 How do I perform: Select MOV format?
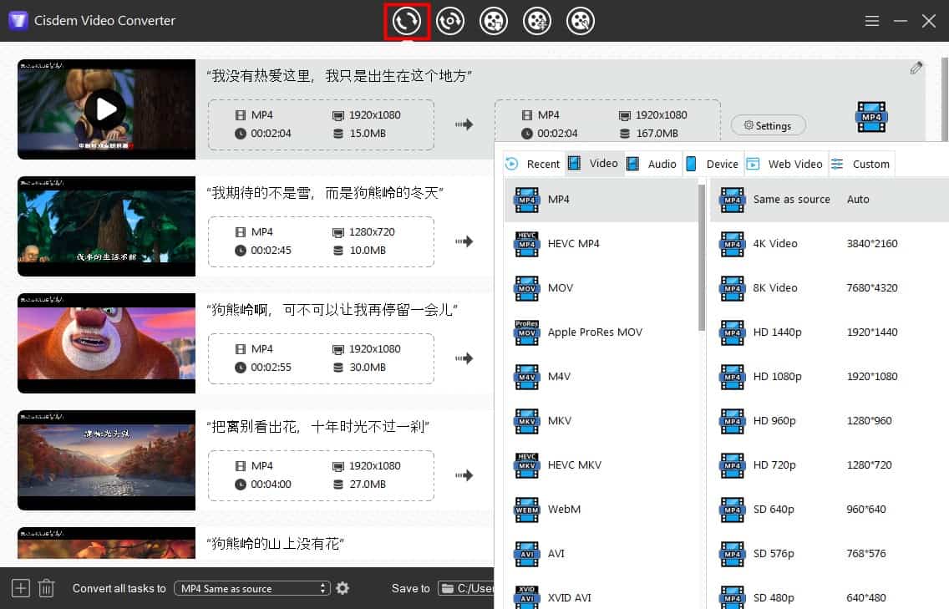(x=601, y=288)
